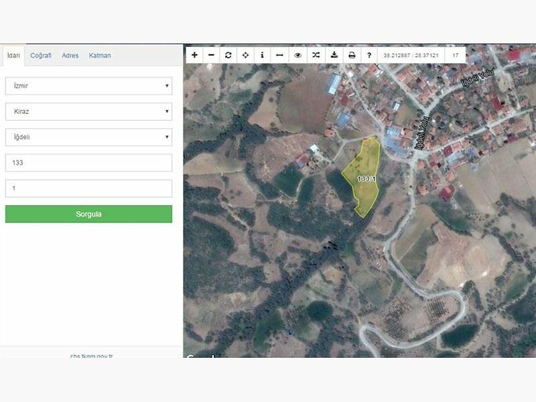Click the parcel number field 1
The height and width of the screenshot is (402, 536).
(88, 188)
